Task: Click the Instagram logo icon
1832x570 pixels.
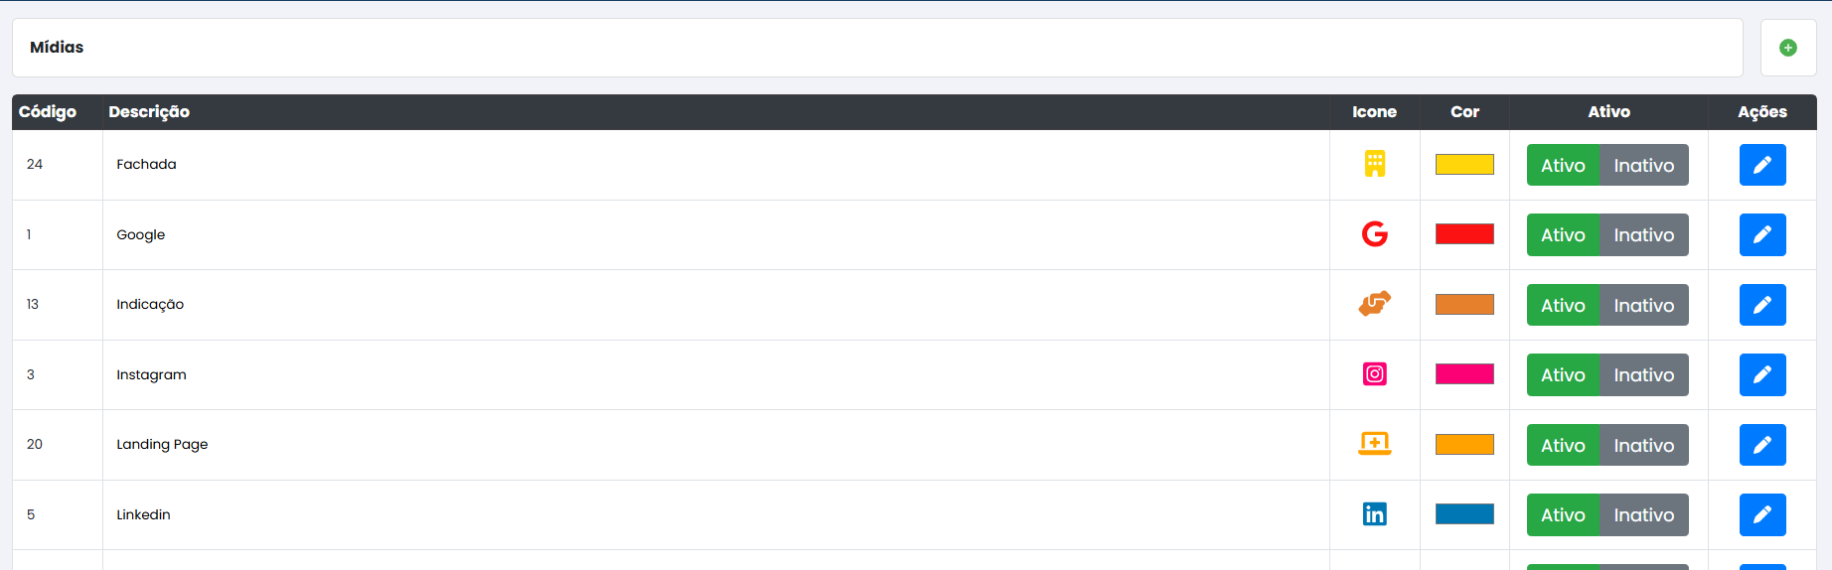Action: (x=1374, y=374)
